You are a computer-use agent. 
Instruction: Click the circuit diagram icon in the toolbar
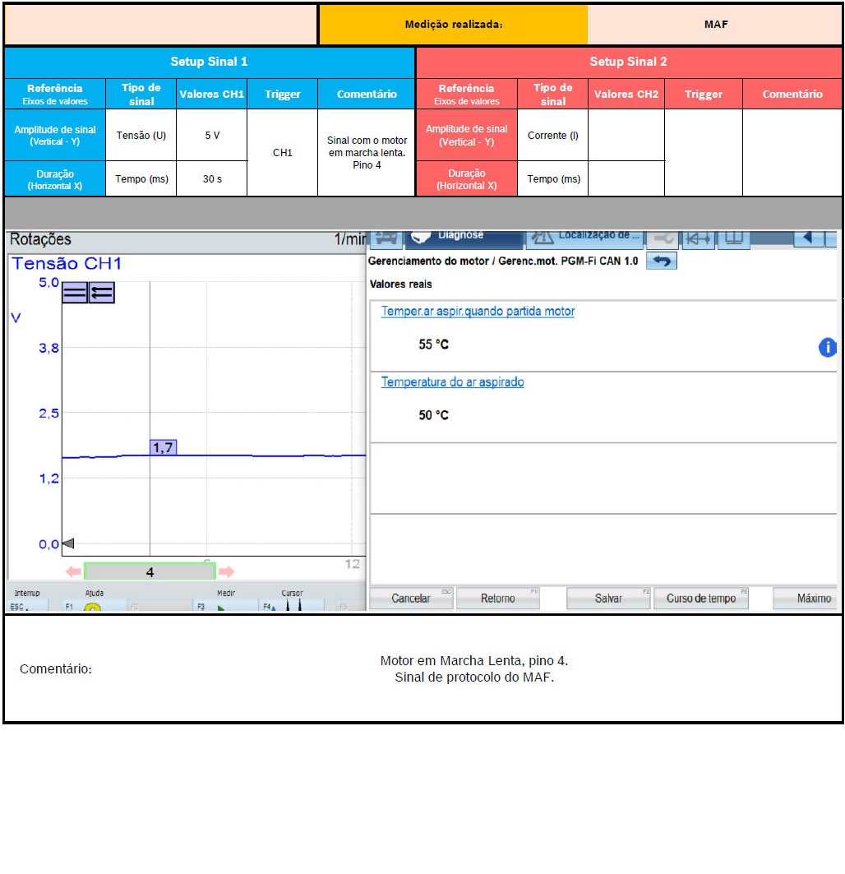pyautogui.click(x=699, y=238)
